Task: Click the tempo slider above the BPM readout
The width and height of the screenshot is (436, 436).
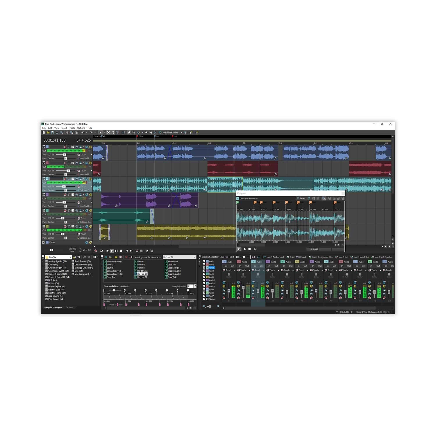Action: [51, 250]
